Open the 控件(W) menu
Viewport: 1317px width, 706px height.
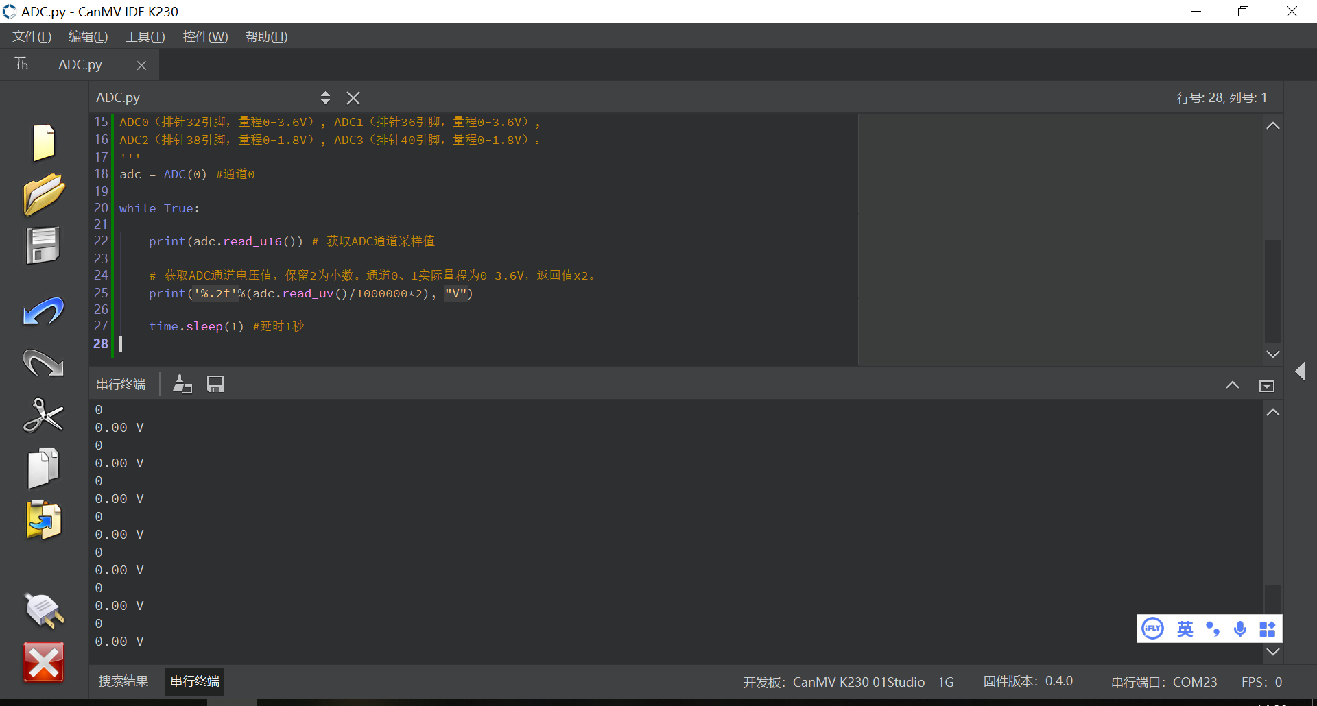coord(206,37)
